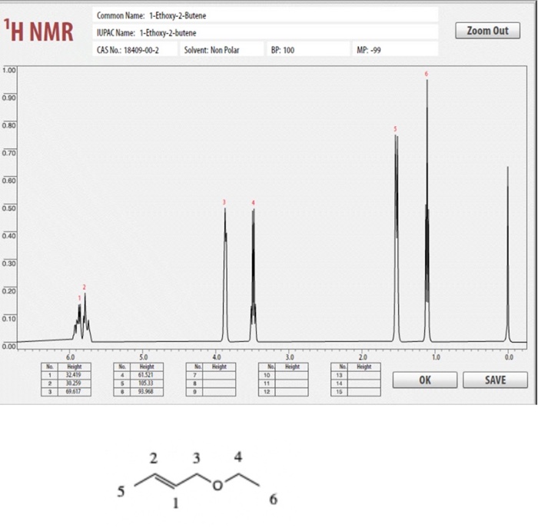538x528 pixels.
Task: Click the CAS No. field
Action: (x=134, y=50)
